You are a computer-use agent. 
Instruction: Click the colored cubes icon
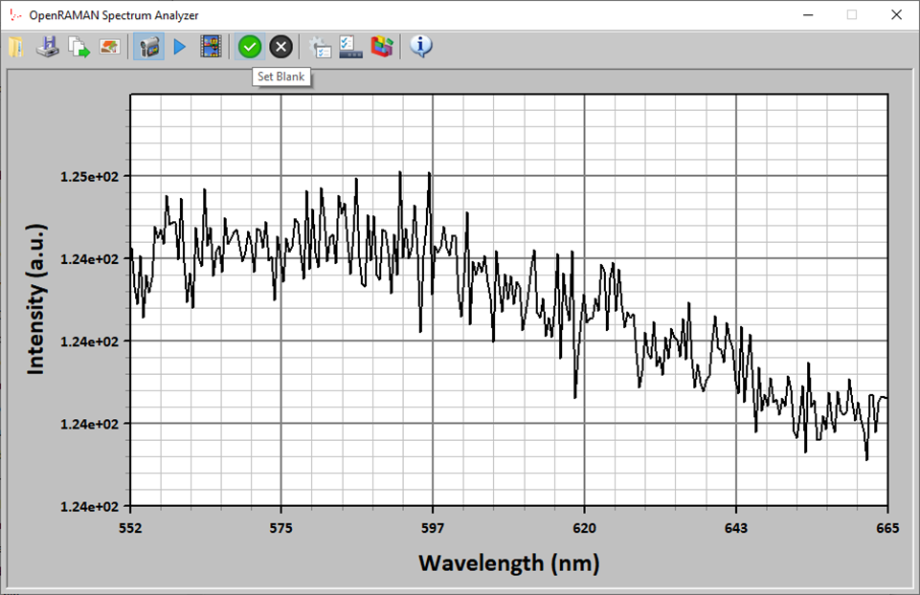click(x=382, y=46)
